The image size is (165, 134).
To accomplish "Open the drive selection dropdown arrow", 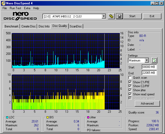I will pyautogui.click(x=104, y=16).
